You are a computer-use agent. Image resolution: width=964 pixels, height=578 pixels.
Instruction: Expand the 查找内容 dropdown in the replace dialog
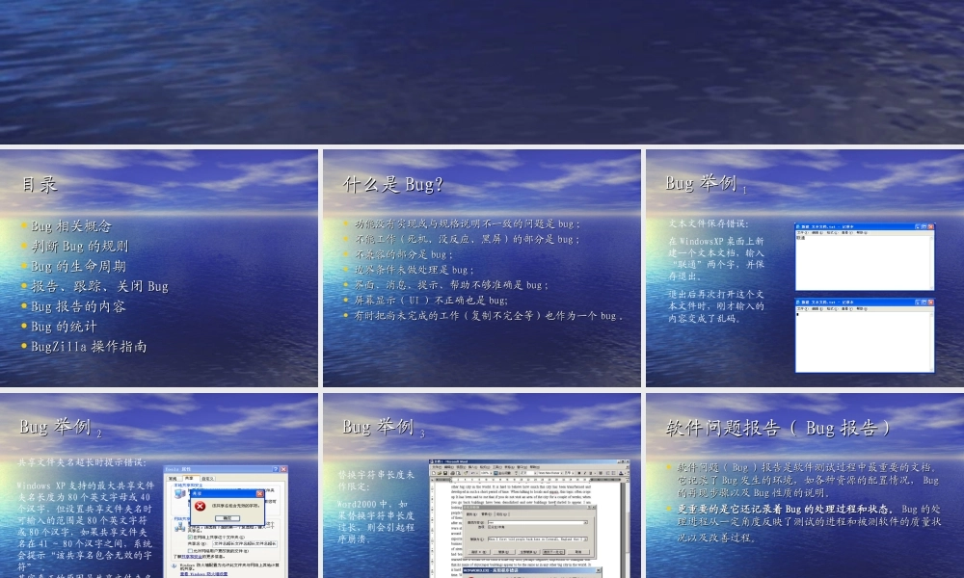click(x=586, y=522)
